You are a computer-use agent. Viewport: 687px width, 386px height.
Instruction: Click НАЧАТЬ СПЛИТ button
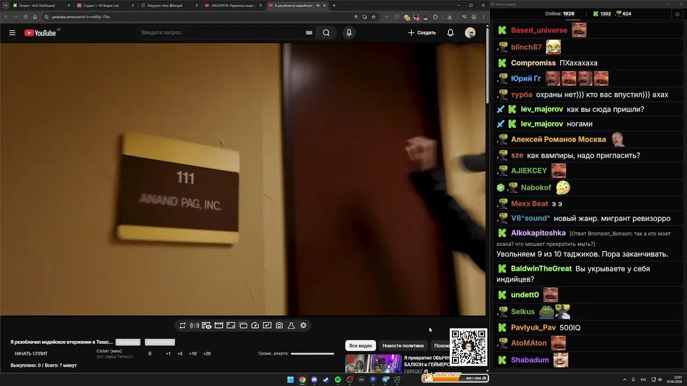point(31,354)
